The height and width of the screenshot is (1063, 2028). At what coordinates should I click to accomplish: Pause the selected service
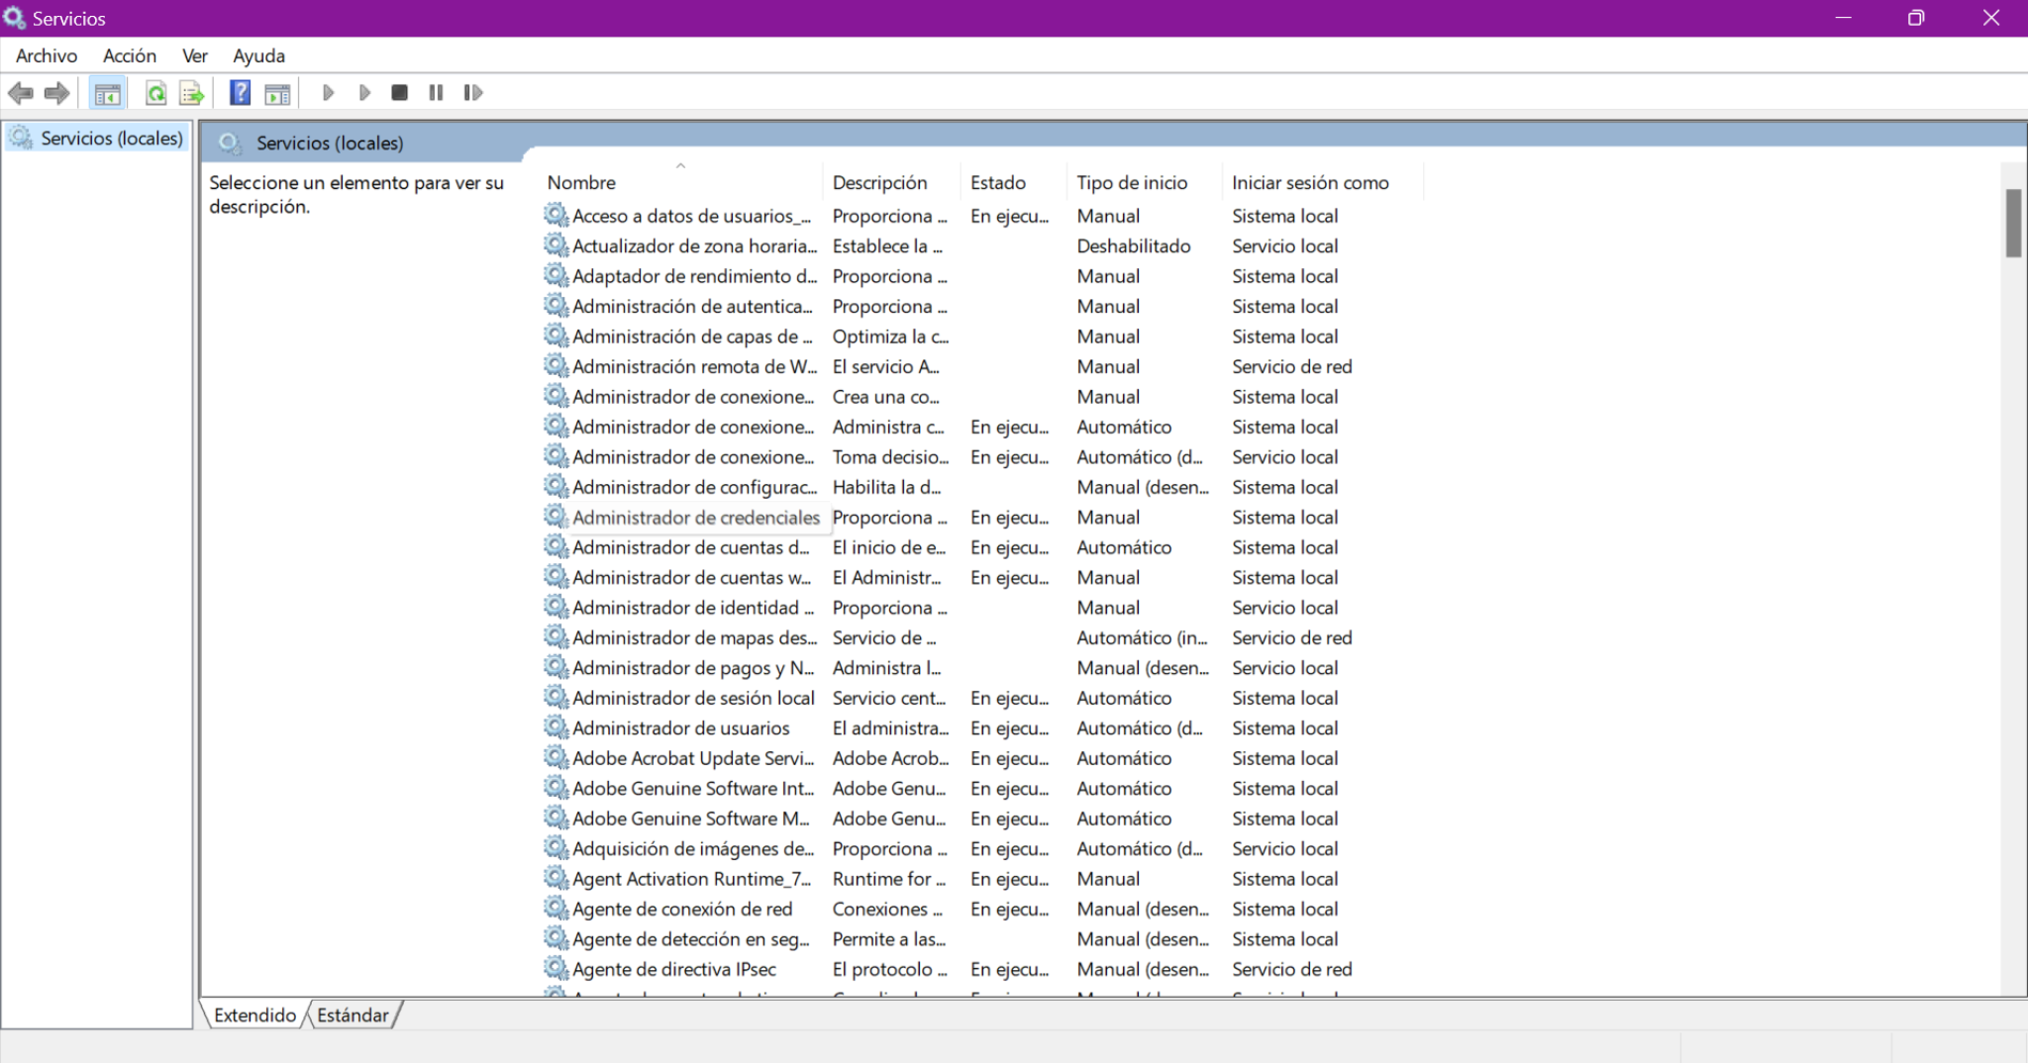pos(436,93)
